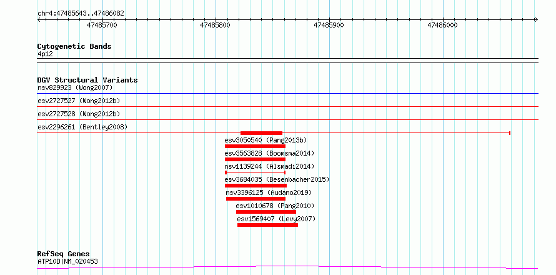The image size is (556, 275).
Task: Open variant esv2296261 (Bentley2008) label
Action: (x=82, y=127)
